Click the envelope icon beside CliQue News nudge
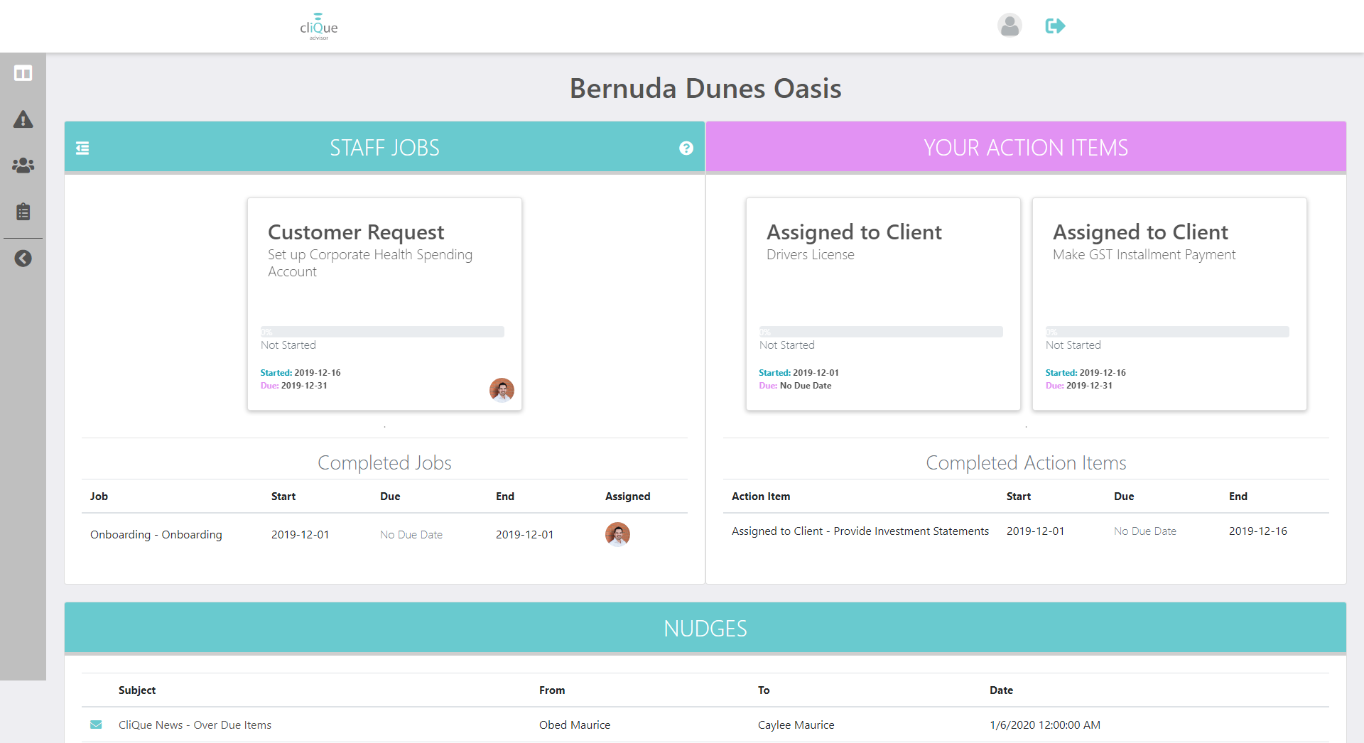The height and width of the screenshot is (743, 1364). [96, 725]
